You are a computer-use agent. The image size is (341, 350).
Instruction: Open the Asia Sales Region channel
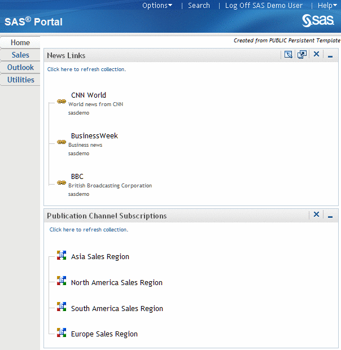(100, 257)
